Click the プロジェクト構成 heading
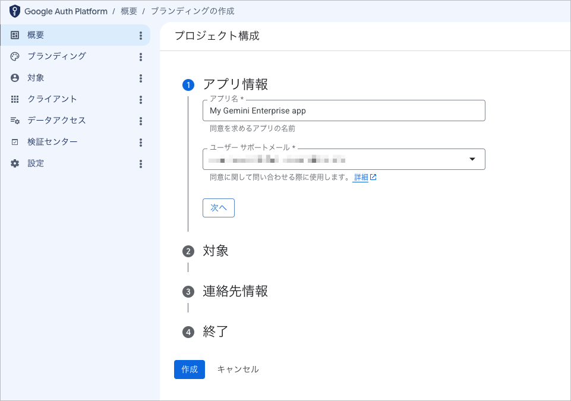 point(217,36)
